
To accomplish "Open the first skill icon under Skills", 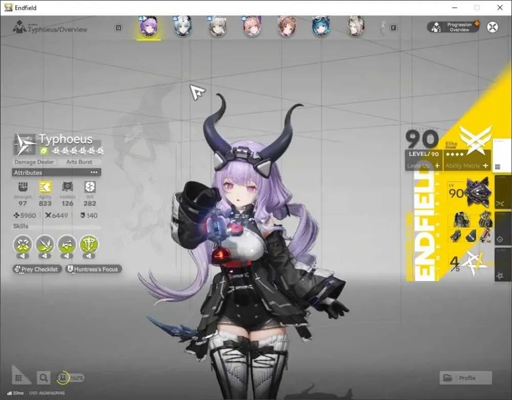I will pos(23,245).
